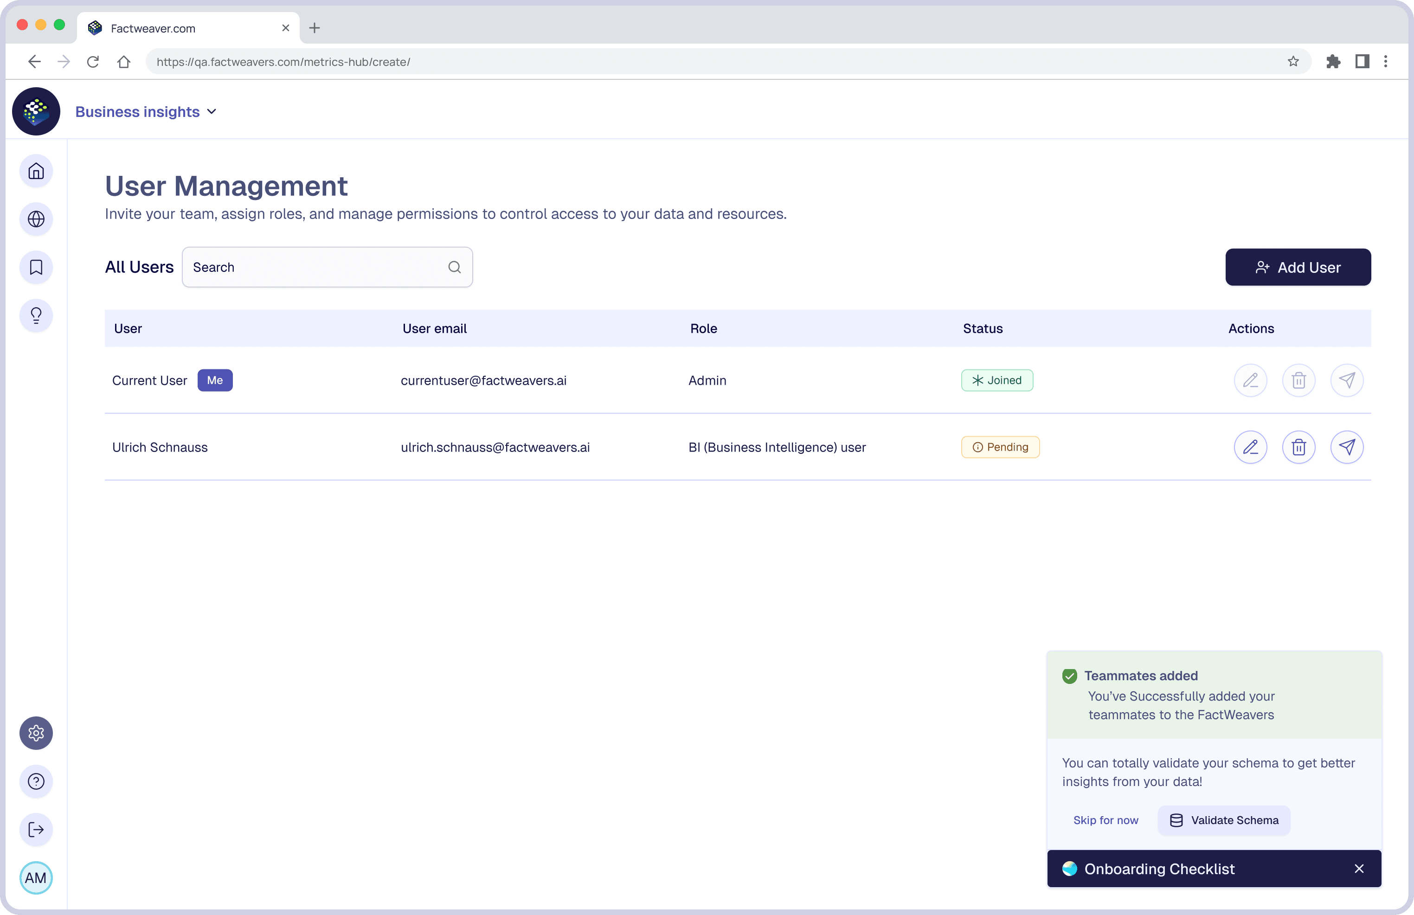This screenshot has width=1414, height=915.
Task: Open the bookmark icon in the sidebar
Action: pos(36,267)
